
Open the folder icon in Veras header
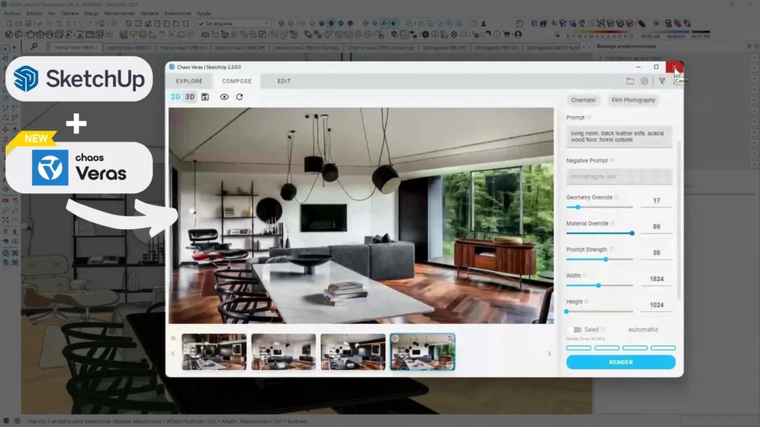(629, 82)
